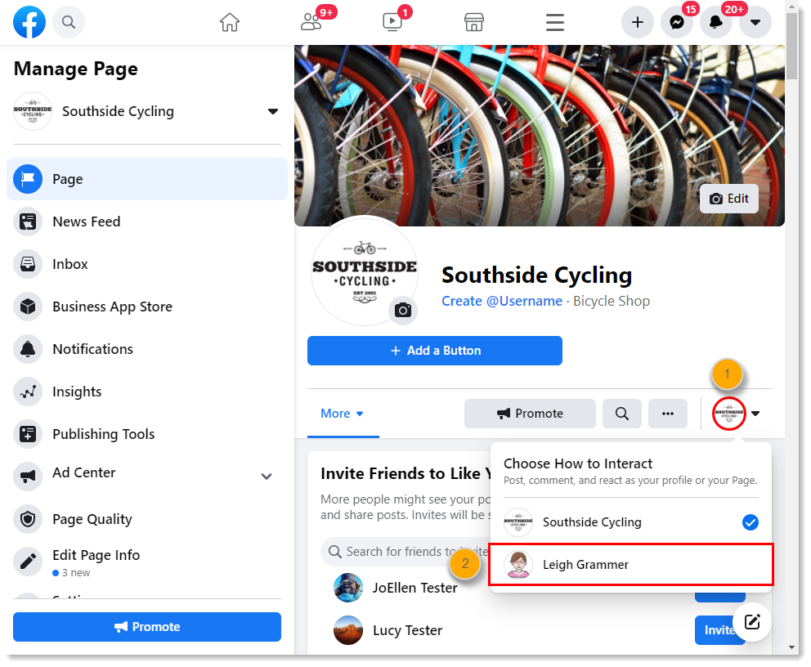Click JoEllen Tester's avatar
This screenshot has width=811, height=667.
(348, 588)
